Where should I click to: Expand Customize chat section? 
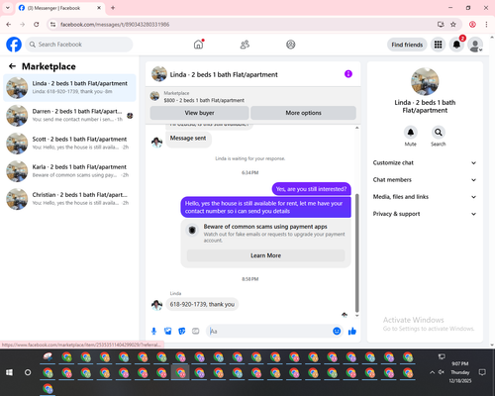pos(425,162)
